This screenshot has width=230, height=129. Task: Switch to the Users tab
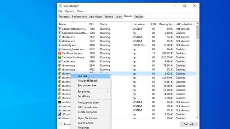119,17
